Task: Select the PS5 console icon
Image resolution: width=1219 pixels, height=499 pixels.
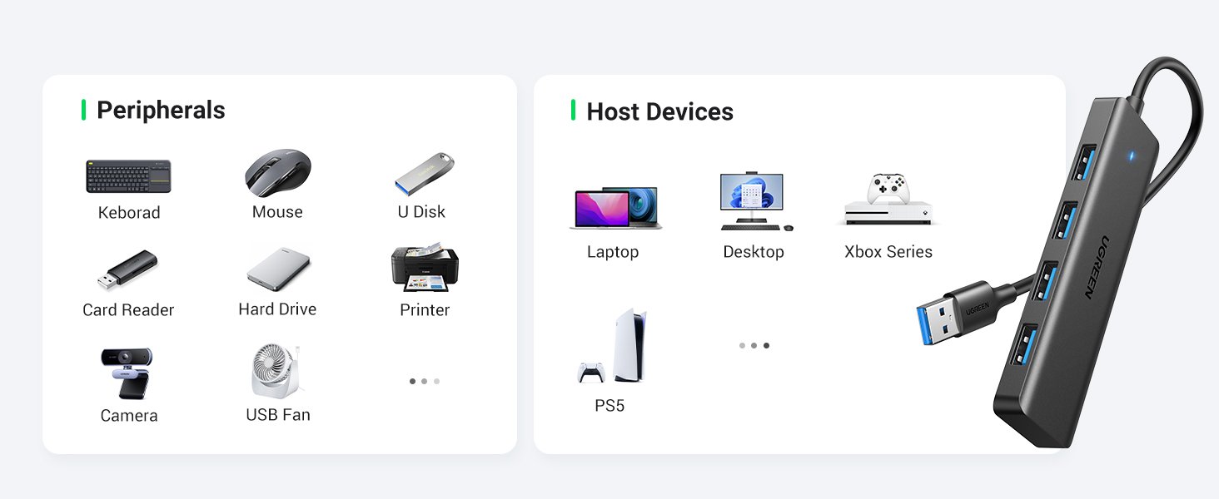Action: pos(613,346)
